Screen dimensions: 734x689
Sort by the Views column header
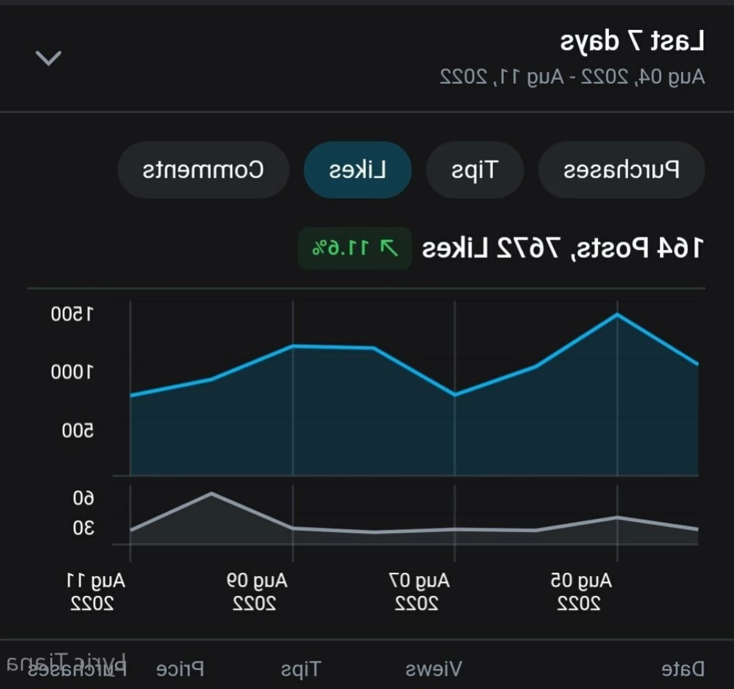click(x=434, y=669)
